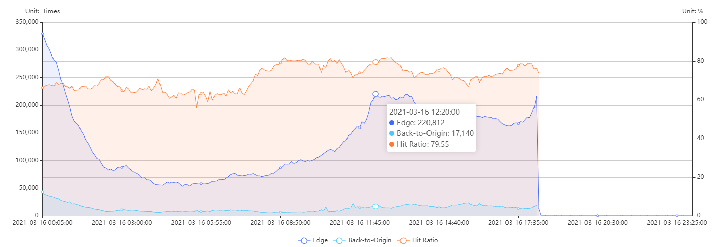Click the blue Edge legend marker icon
Screen dimensions: 721x247
pos(304,240)
